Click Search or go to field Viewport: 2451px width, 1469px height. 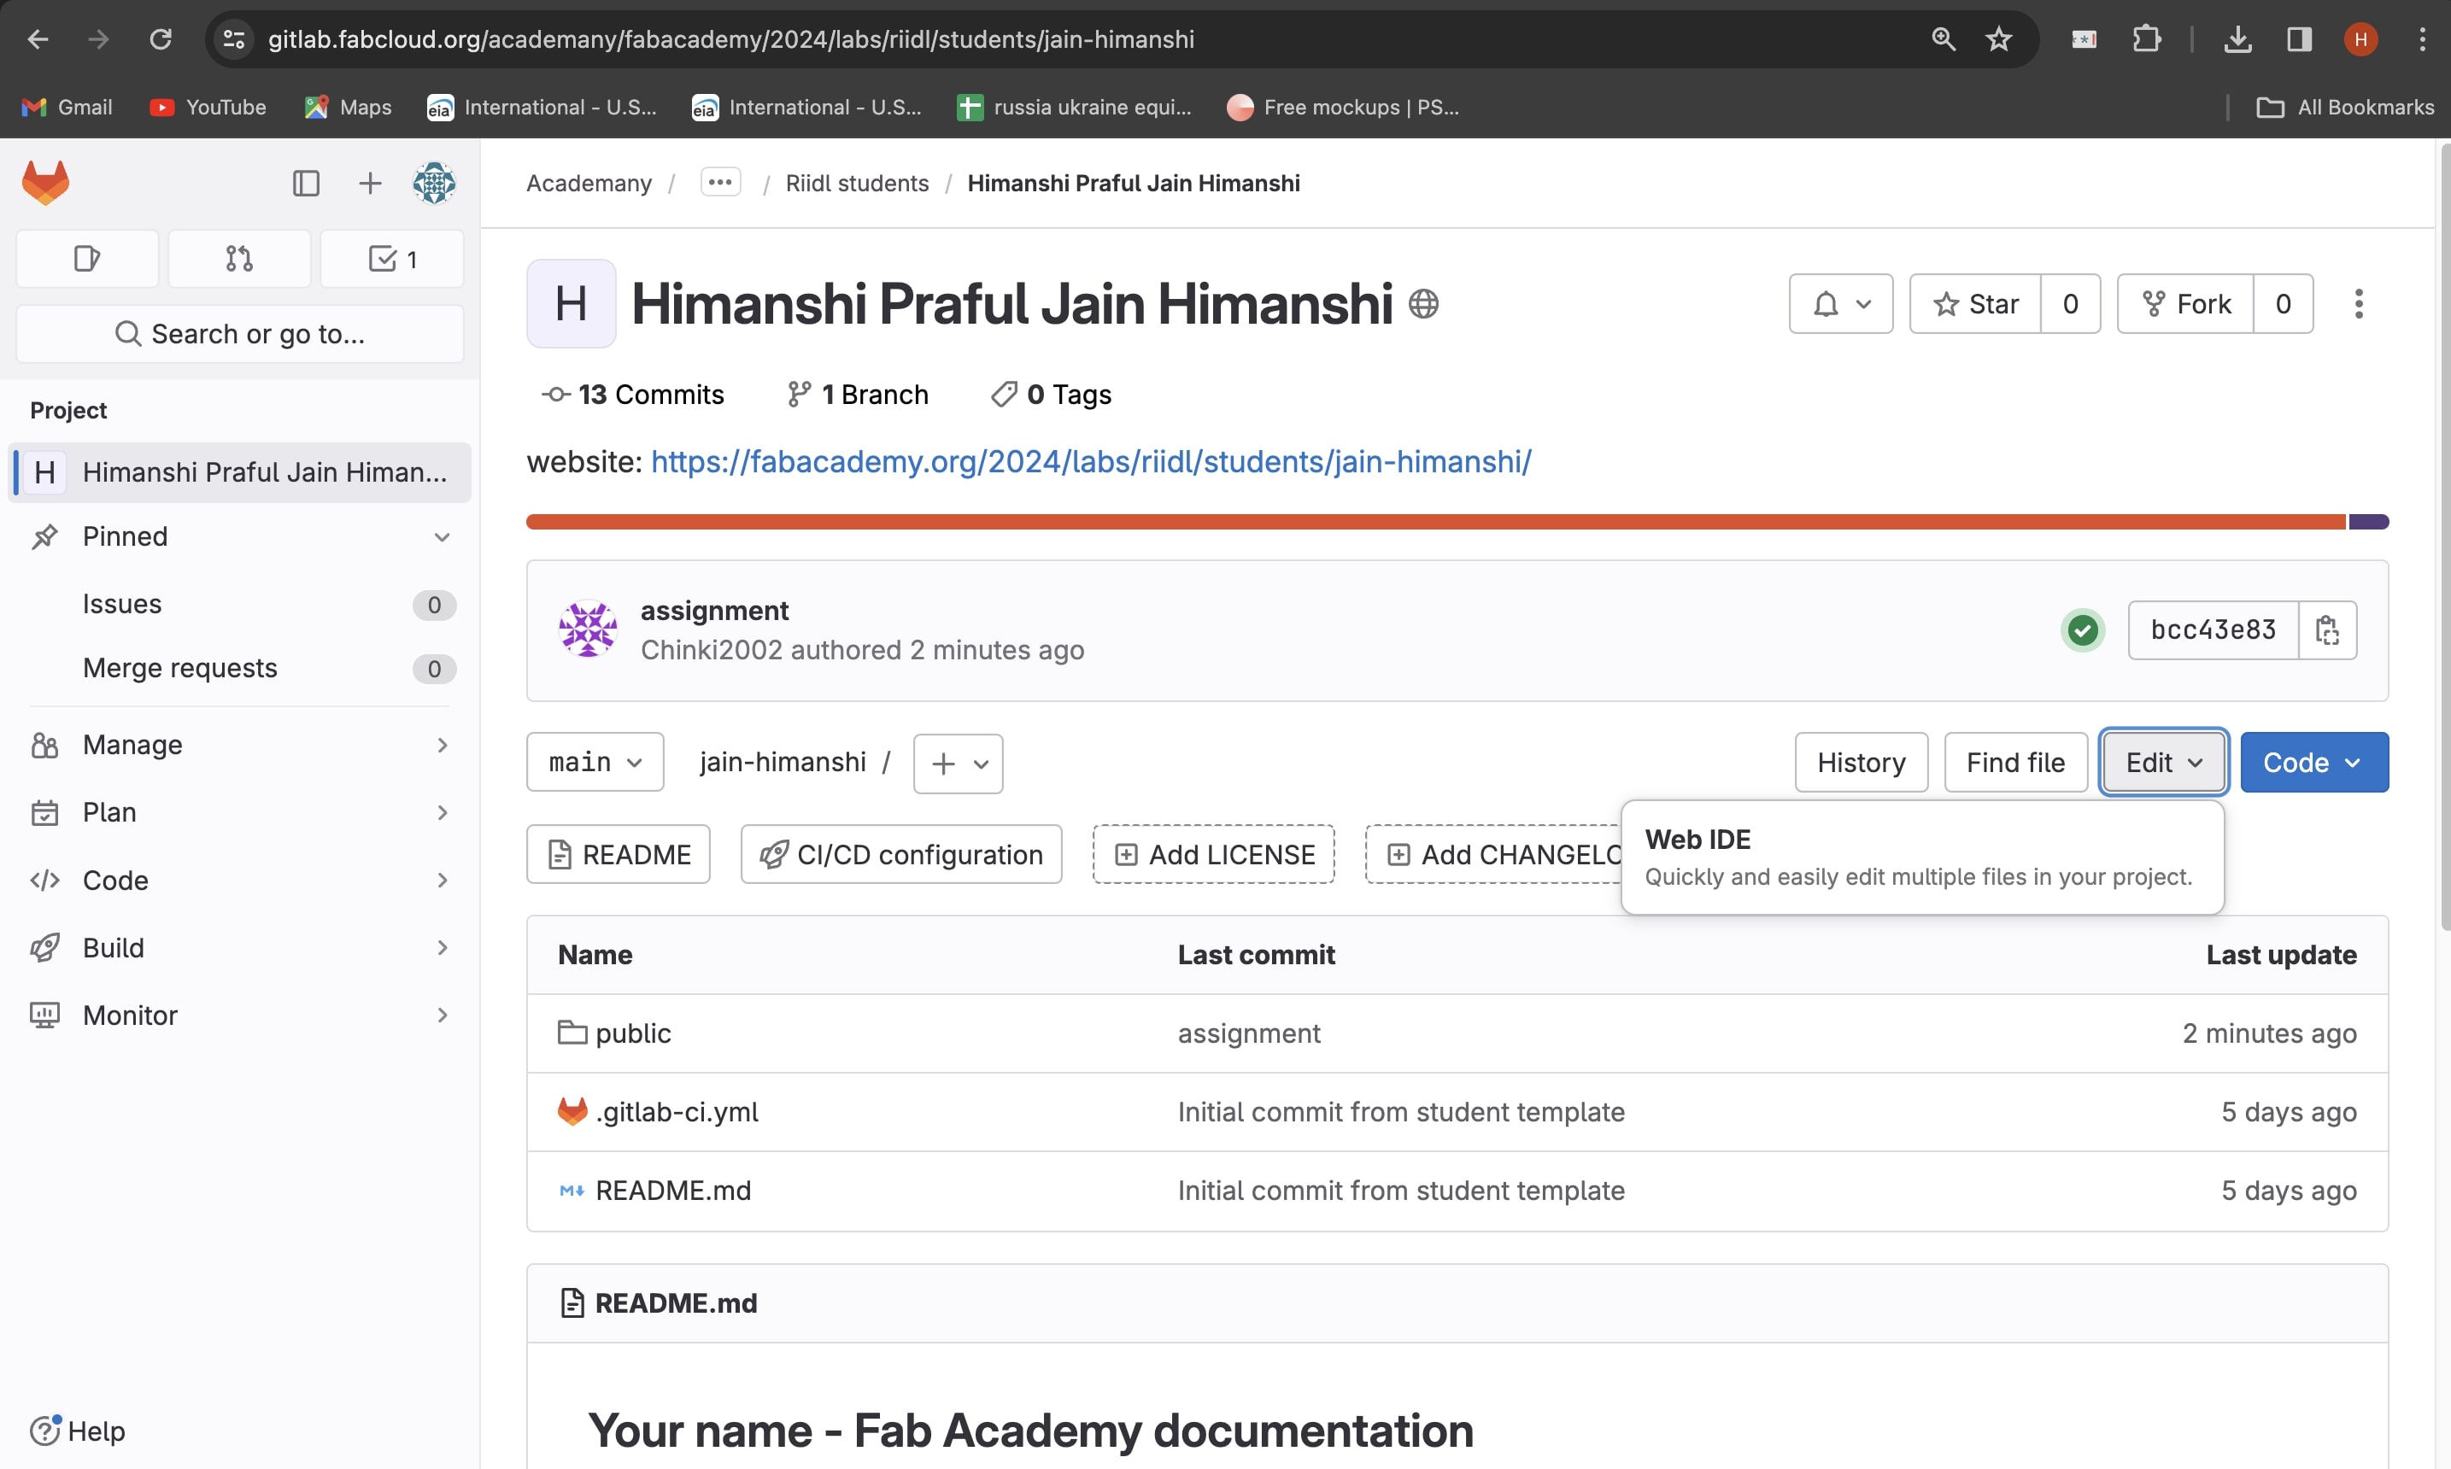pyautogui.click(x=239, y=334)
